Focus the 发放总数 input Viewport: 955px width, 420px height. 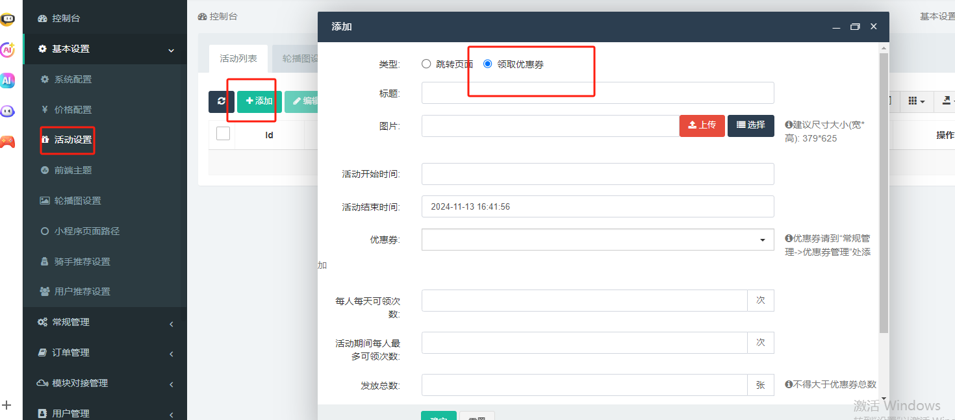[x=585, y=385]
